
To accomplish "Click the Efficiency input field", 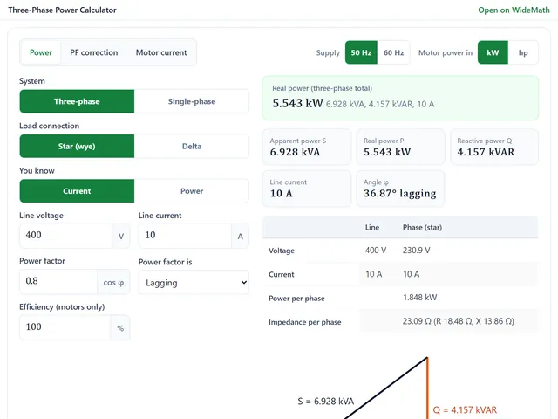I will [x=65, y=327].
